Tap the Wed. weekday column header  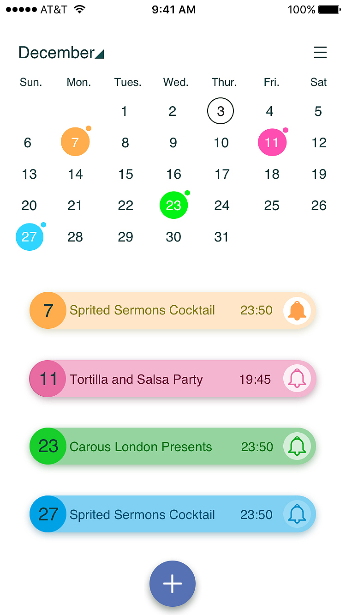(176, 83)
